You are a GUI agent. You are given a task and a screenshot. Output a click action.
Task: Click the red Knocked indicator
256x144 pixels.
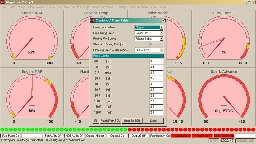tap(202, 136)
